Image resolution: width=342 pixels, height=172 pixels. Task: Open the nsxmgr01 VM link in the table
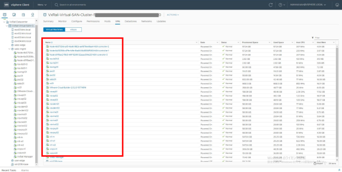(x=53, y=67)
